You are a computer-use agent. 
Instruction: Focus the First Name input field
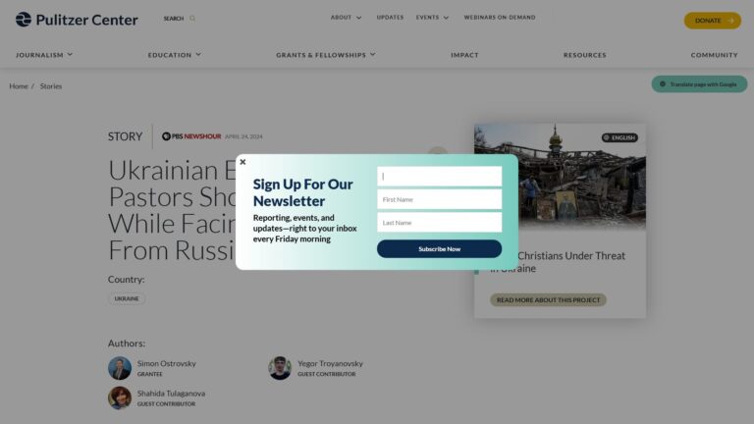pyautogui.click(x=439, y=199)
